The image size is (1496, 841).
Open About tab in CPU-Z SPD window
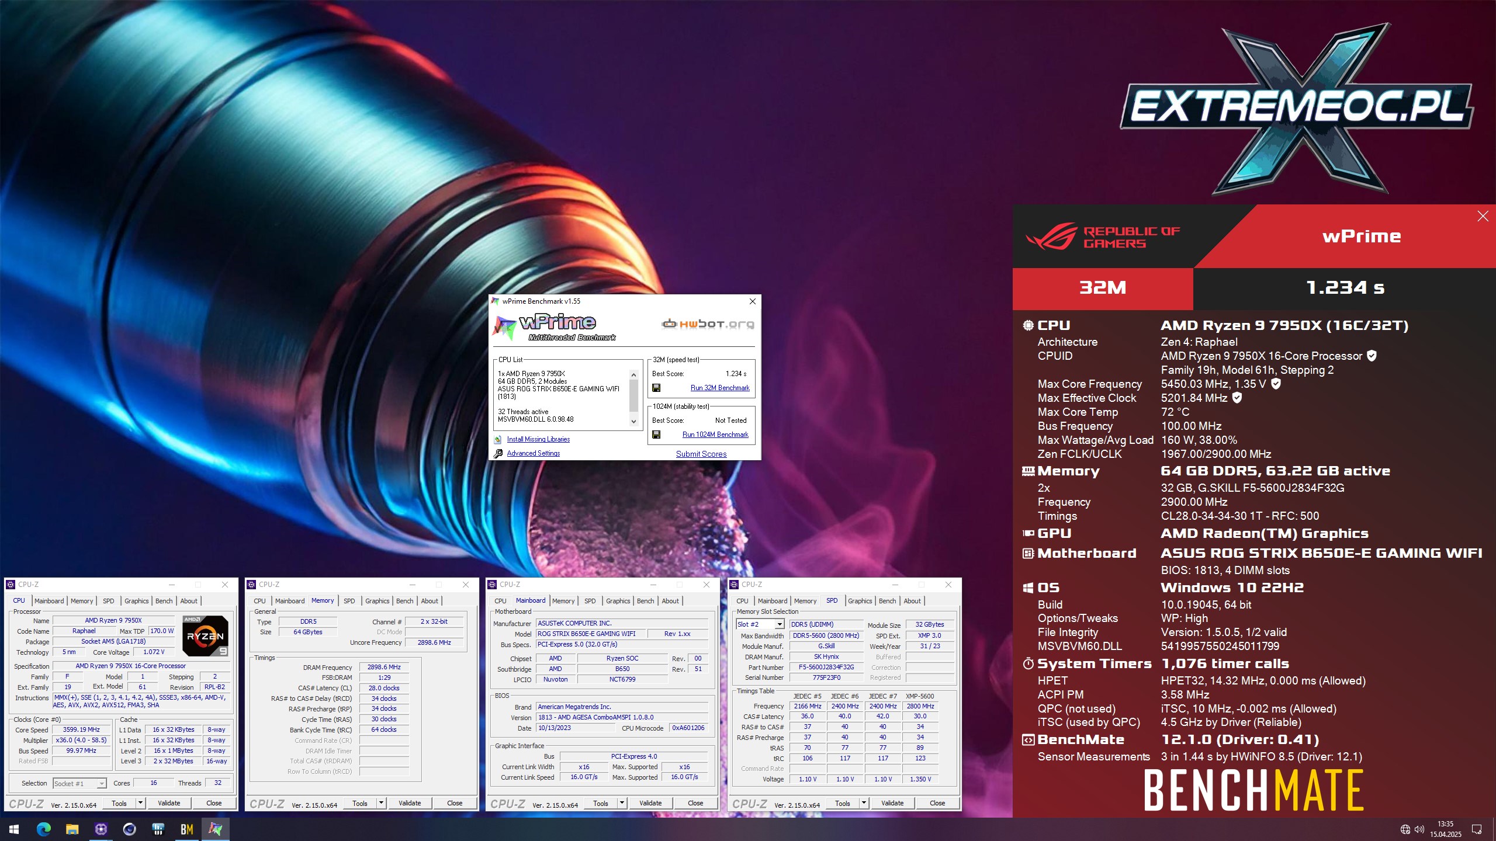(912, 601)
